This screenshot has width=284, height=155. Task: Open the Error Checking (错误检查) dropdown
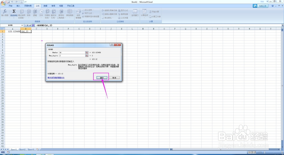[x=124, y=14]
